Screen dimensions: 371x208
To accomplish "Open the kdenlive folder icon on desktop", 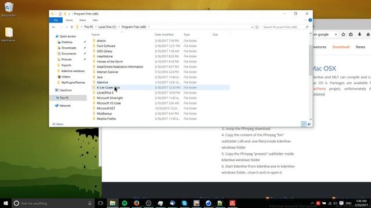I will (x=9, y=35).
